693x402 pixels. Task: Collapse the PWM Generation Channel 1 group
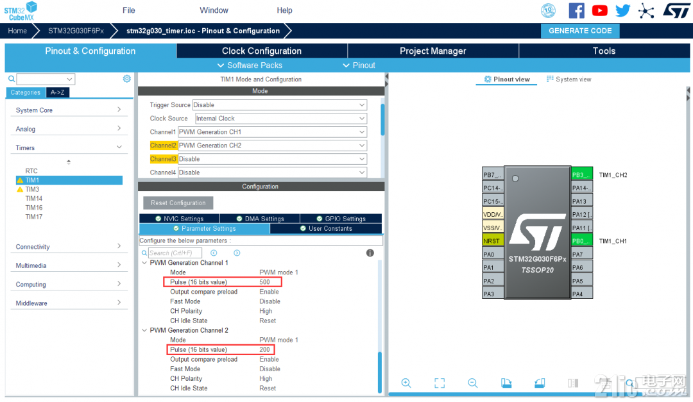(144, 262)
